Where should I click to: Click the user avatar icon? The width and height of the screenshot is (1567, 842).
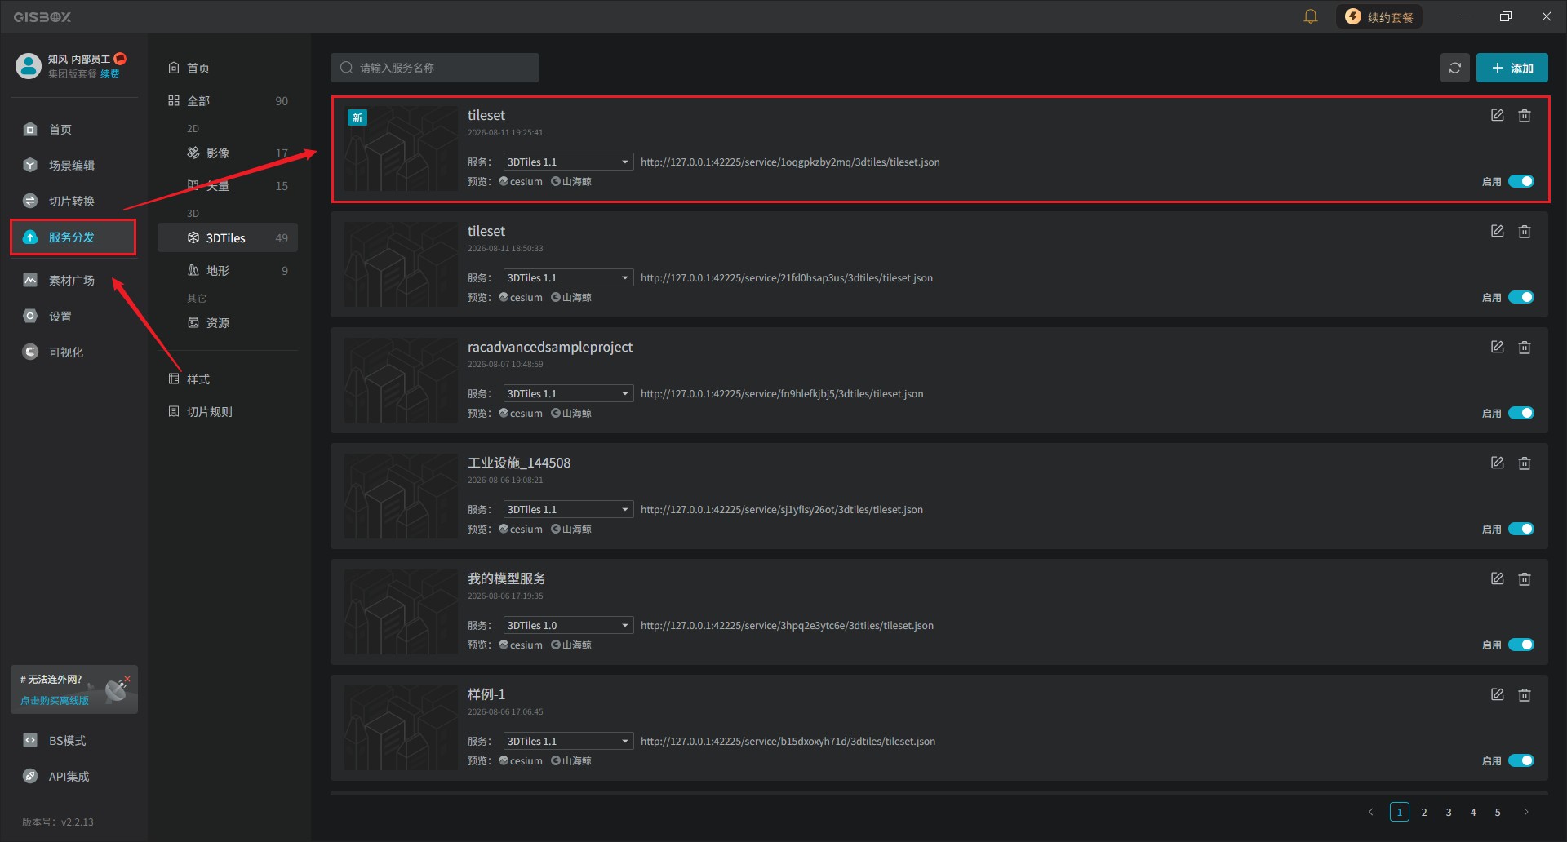click(x=29, y=65)
